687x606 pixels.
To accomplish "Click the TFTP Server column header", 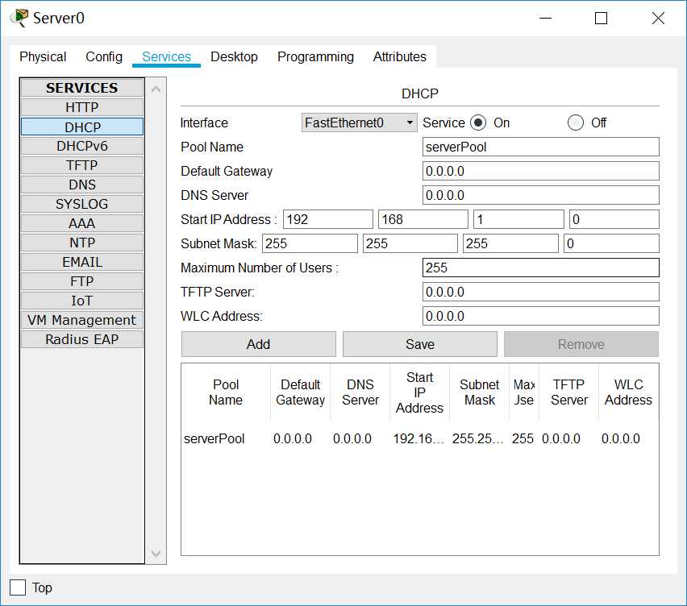I will (568, 392).
